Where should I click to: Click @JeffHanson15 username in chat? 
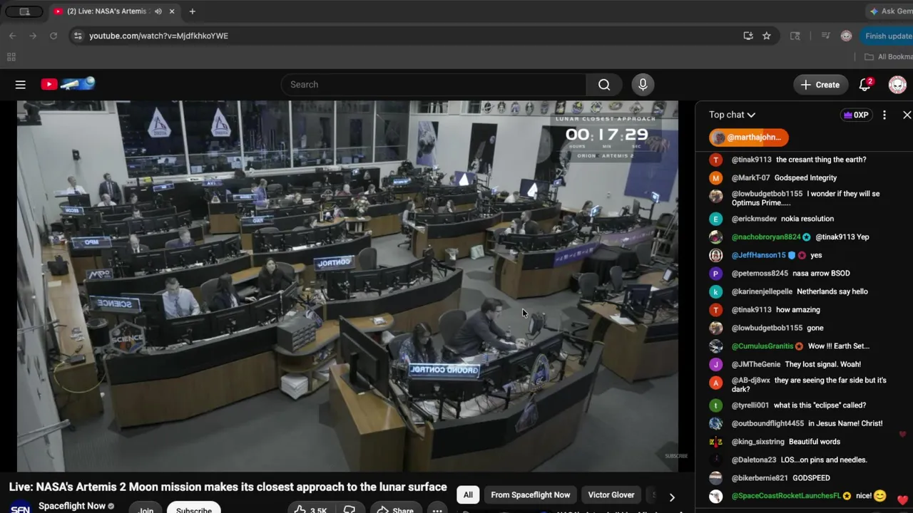click(x=758, y=255)
